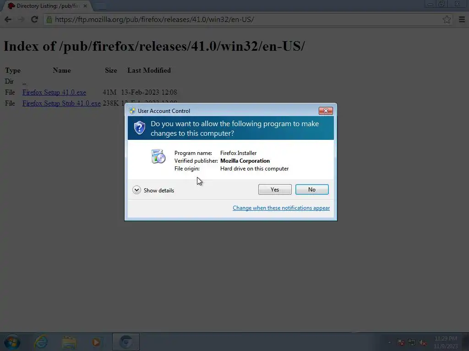The image size is (469, 351).
Task: Open the Chrome hamburger menu
Action: 462,19
